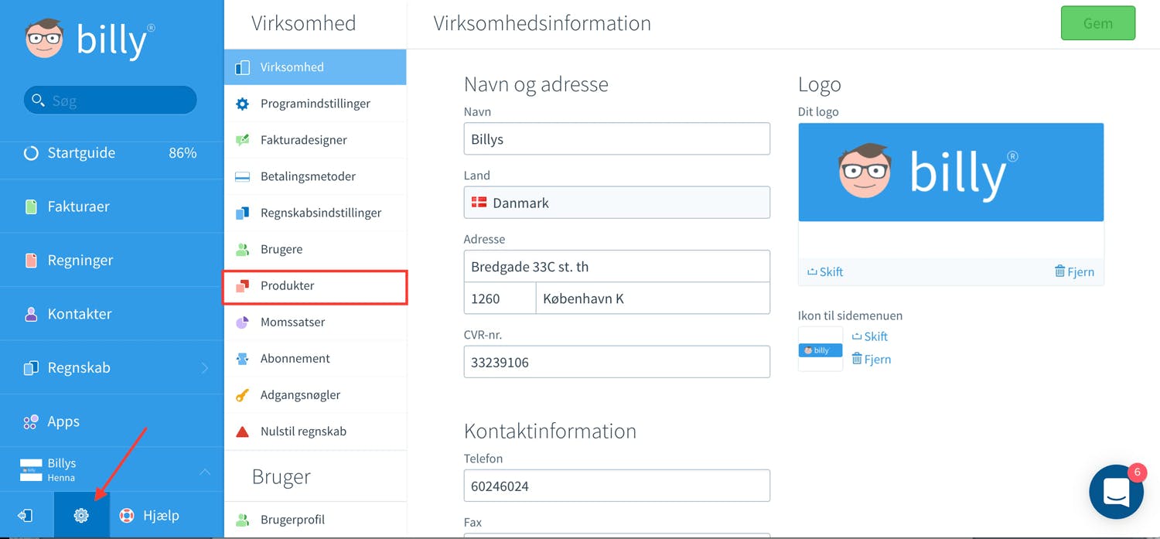Click the green Fakturaer document icon
Screen dimensions: 1160x539
coord(31,206)
